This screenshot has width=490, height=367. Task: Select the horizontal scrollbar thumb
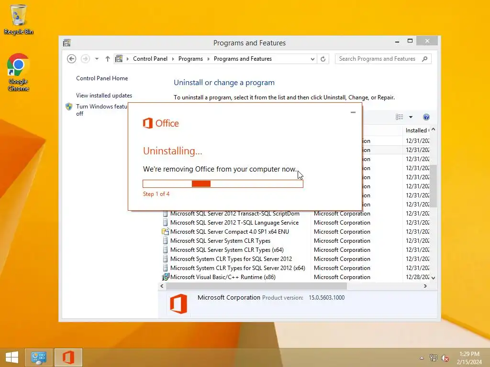pos(256,286)
